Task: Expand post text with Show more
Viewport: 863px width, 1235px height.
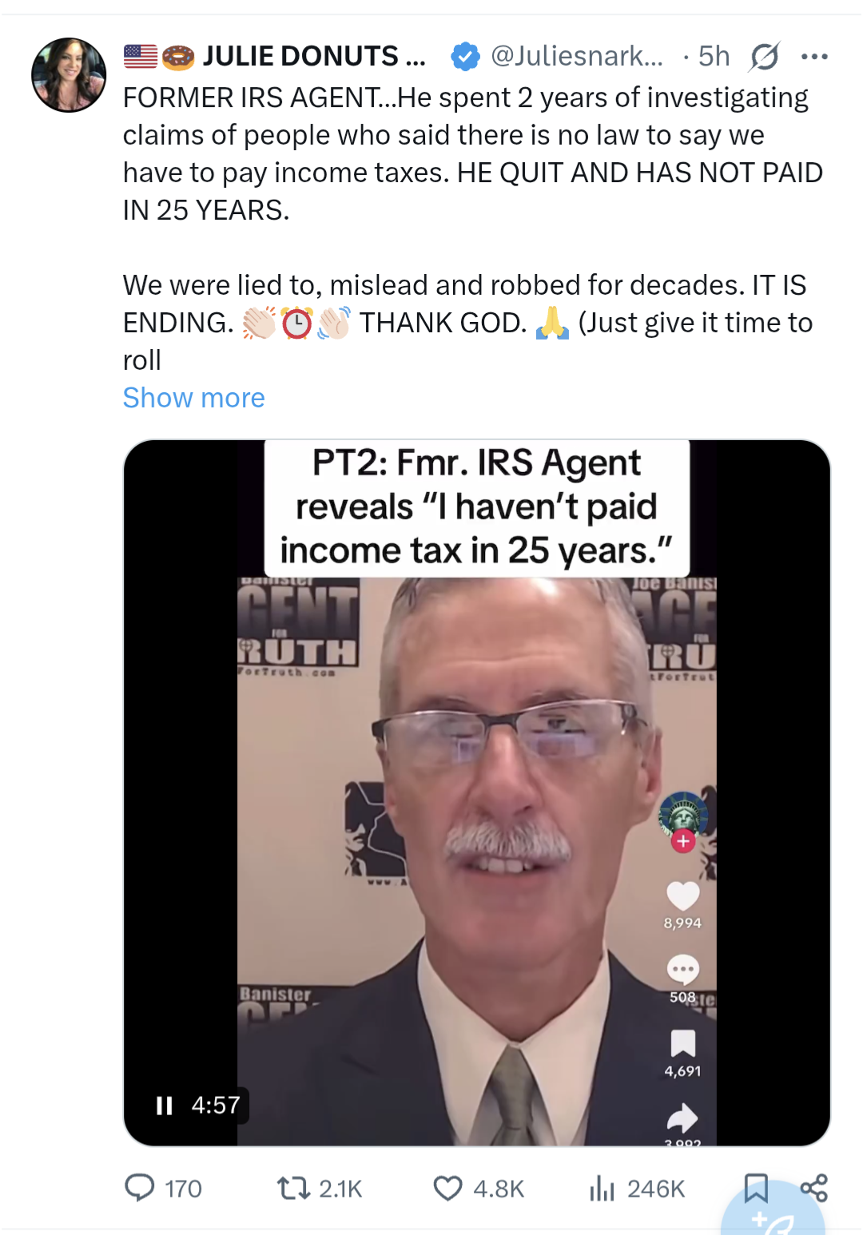Action: [193, 397]
